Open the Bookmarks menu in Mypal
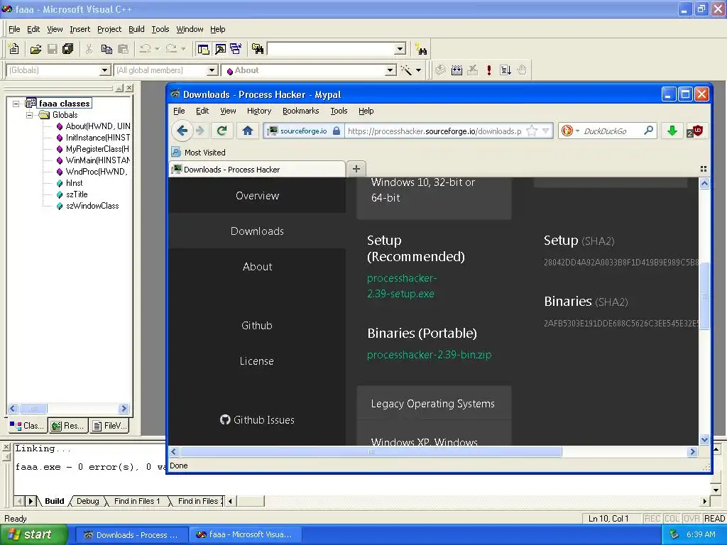This screenshot has height=545, width=727. (x=300, y=111)
